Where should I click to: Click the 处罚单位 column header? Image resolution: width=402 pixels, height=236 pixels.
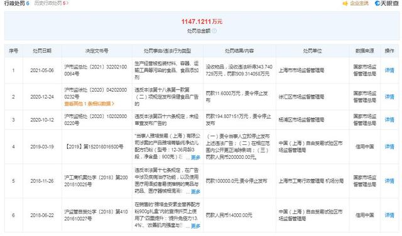click(312, 51)
